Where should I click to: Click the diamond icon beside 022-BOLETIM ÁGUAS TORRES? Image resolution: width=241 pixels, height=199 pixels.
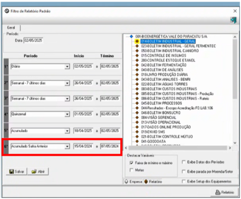click(137, 84)
